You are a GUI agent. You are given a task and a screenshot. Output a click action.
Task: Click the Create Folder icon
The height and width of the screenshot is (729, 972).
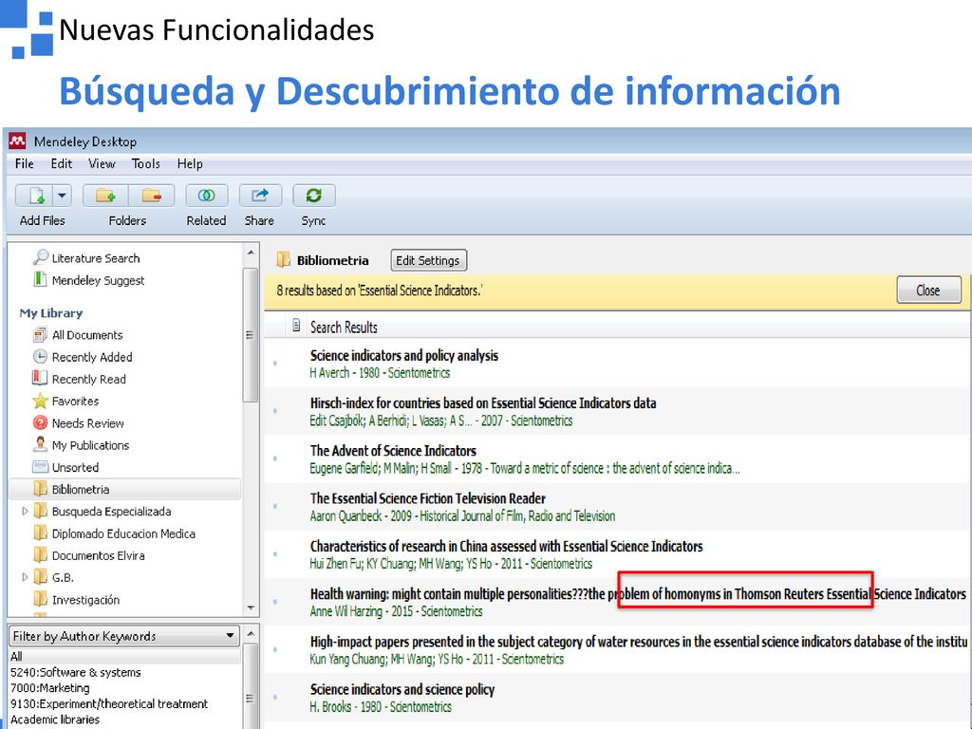point(105,196)
